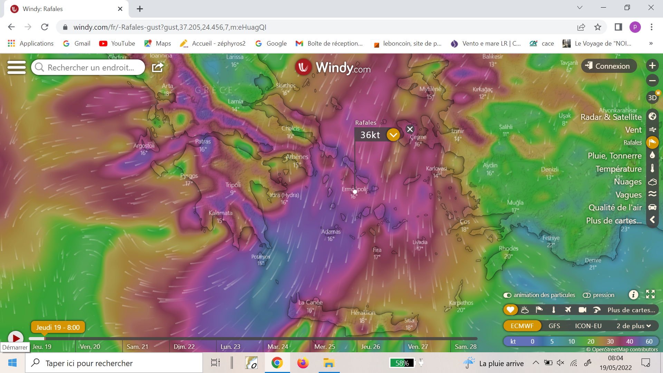
Task: Click the share map icon beside search
Action: [x=157, y=67]
